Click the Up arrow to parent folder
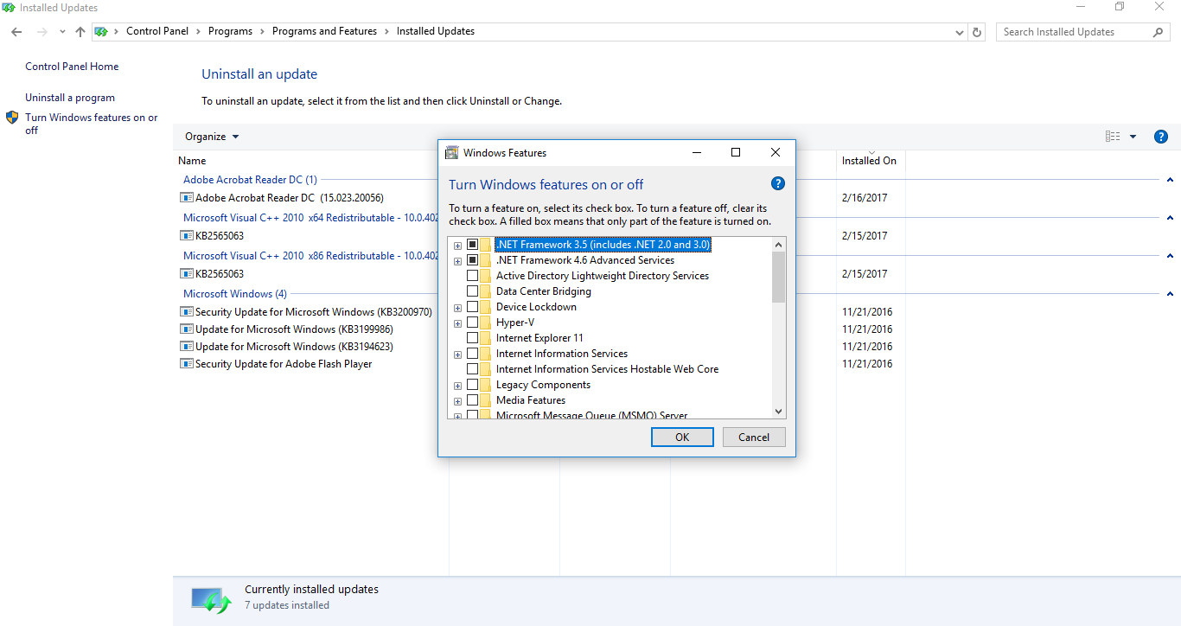1181x626 pixels. (x=80, y=32)
